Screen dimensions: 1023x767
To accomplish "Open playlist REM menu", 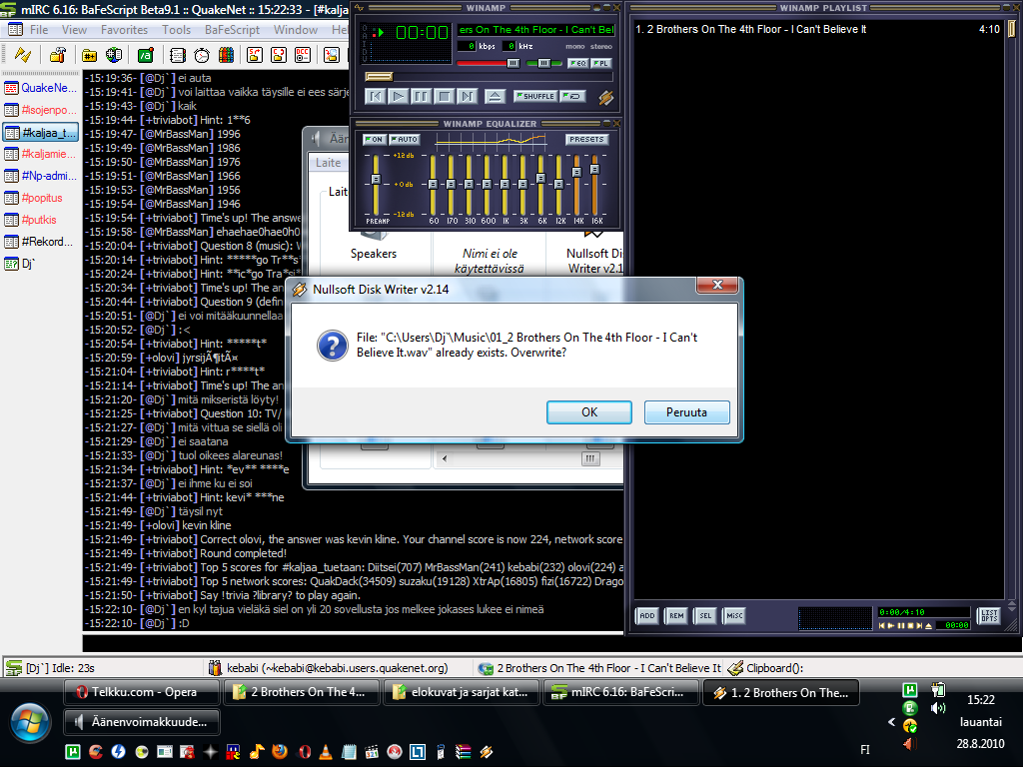I will (x=676, y=615).
